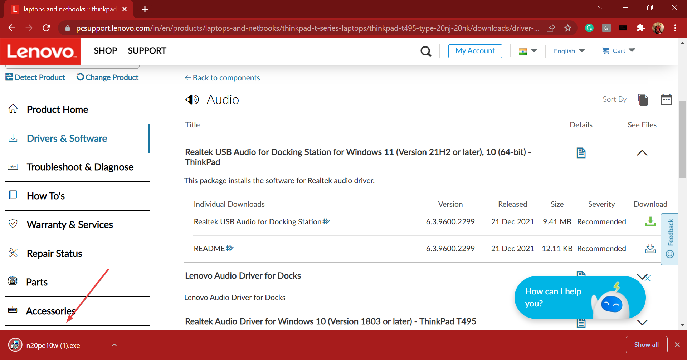The width and height of the screenshot is (687, 360).
Task: Collapse the Realtek USB Audio Docking Station entry
Action: pyautogui.click(x=642, y=153)
